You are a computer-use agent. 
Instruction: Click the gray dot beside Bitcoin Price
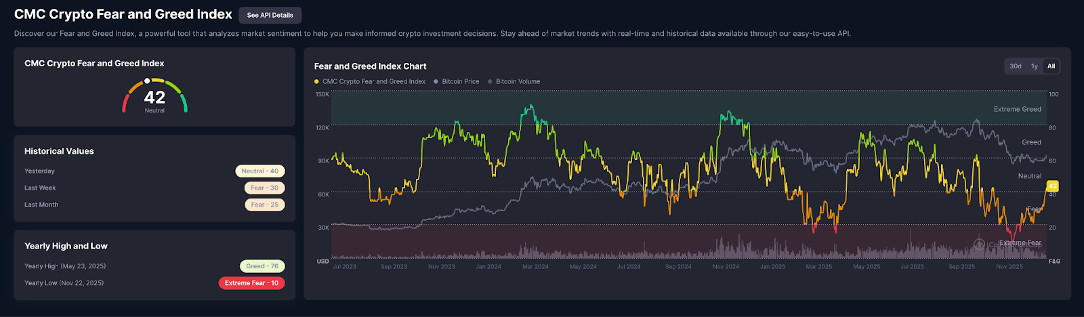(x=436, y=82)
